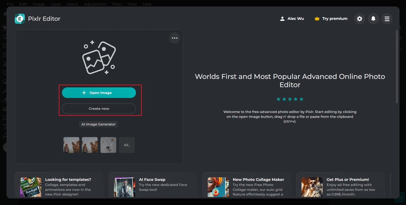This screenshot has width=406, height=205.
Task: Click the Pixlr Editor logo icon
Action: pyautogui.click(x=20, y=19)
